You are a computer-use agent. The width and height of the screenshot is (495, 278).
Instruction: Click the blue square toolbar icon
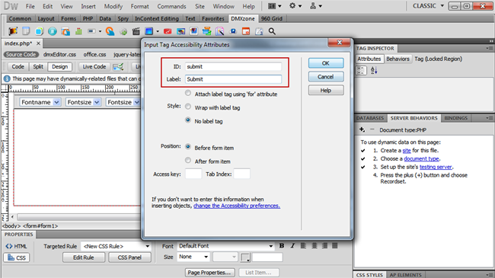pyautogui.click(x=149, y=31)
